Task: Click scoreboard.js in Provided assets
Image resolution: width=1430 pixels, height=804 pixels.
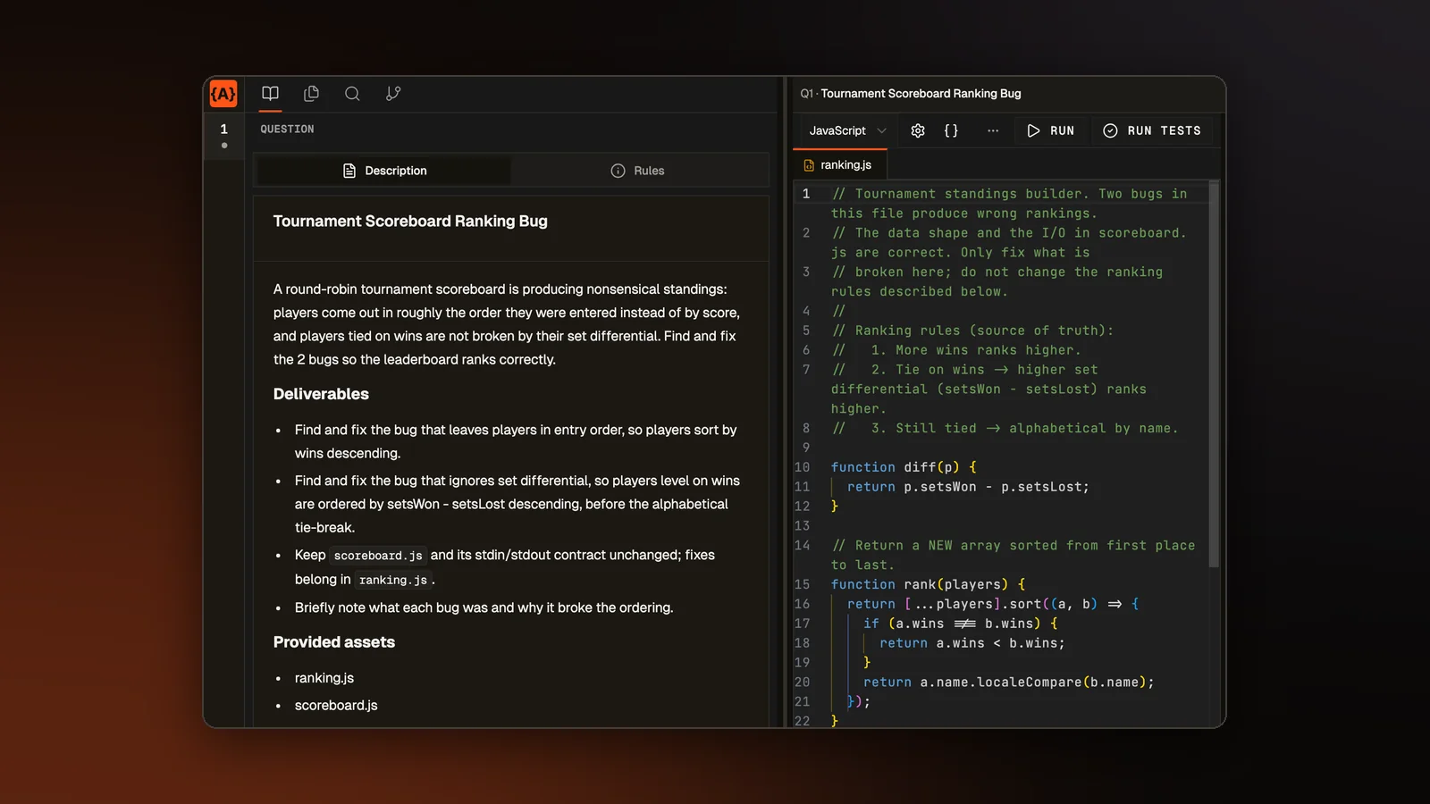Action: pyautogui.click(x=336, y=705)
